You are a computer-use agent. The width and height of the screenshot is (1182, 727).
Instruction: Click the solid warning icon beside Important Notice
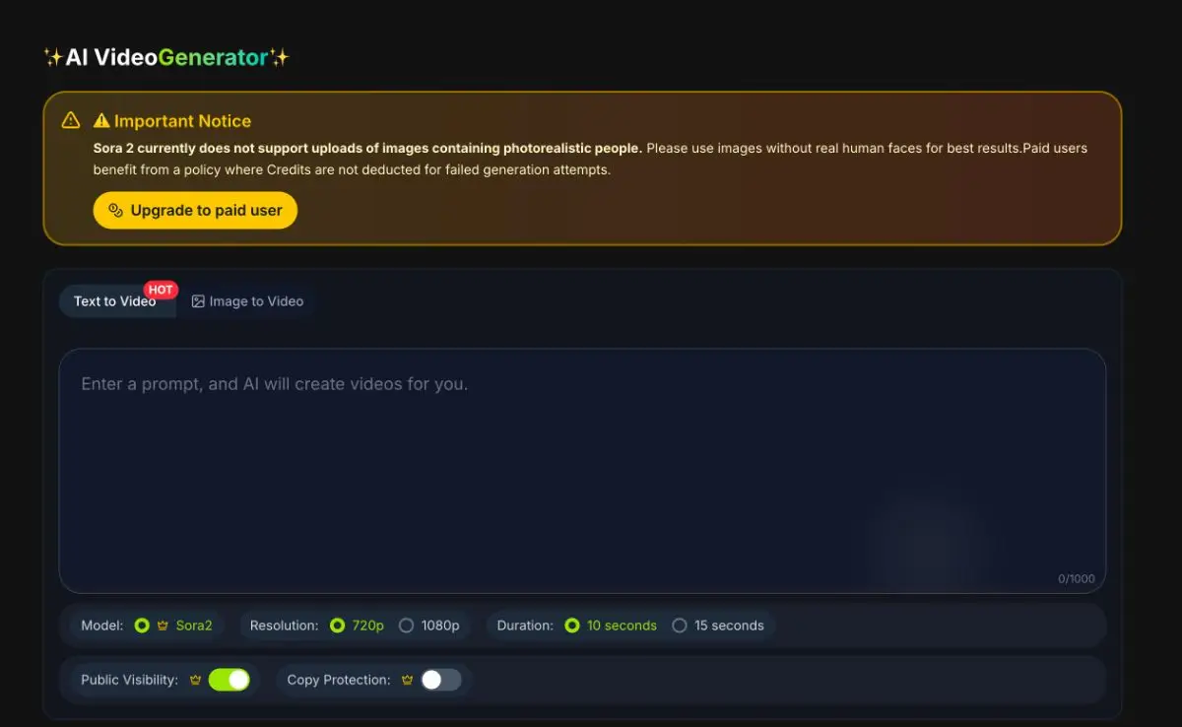pyautogui.click(x=101, y=121)
